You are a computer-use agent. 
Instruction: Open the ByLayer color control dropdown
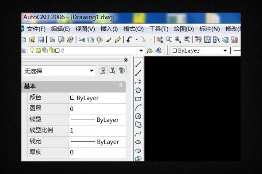tap(225, 50)
